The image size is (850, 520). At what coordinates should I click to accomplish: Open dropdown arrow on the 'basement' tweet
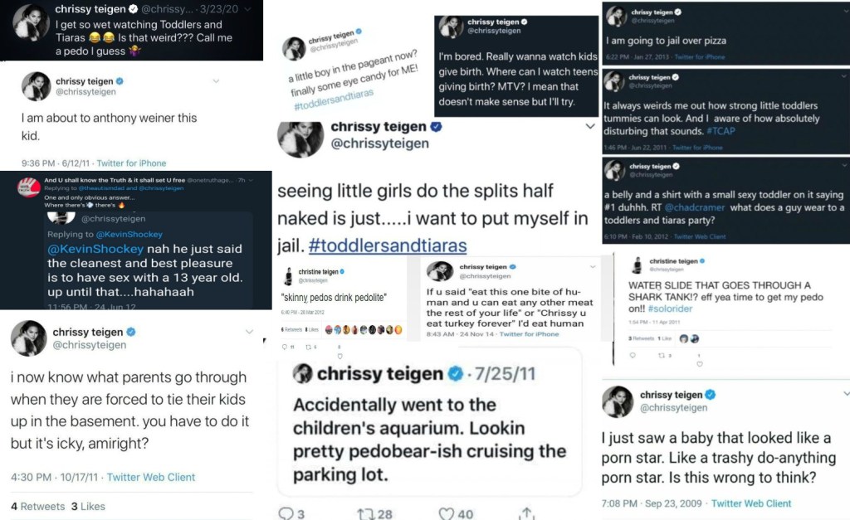pos(249,332)
